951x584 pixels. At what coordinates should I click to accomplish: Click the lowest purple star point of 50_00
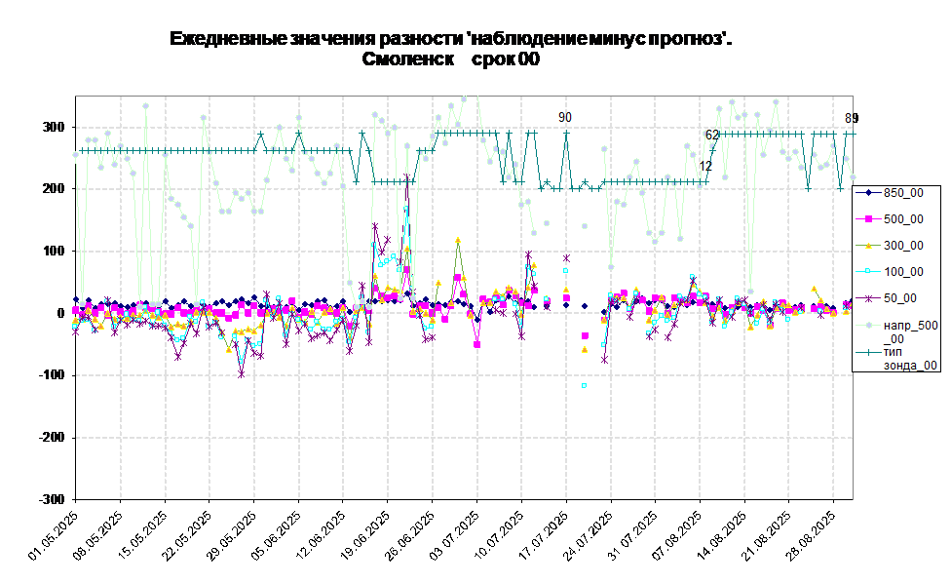tap(242, 373)
